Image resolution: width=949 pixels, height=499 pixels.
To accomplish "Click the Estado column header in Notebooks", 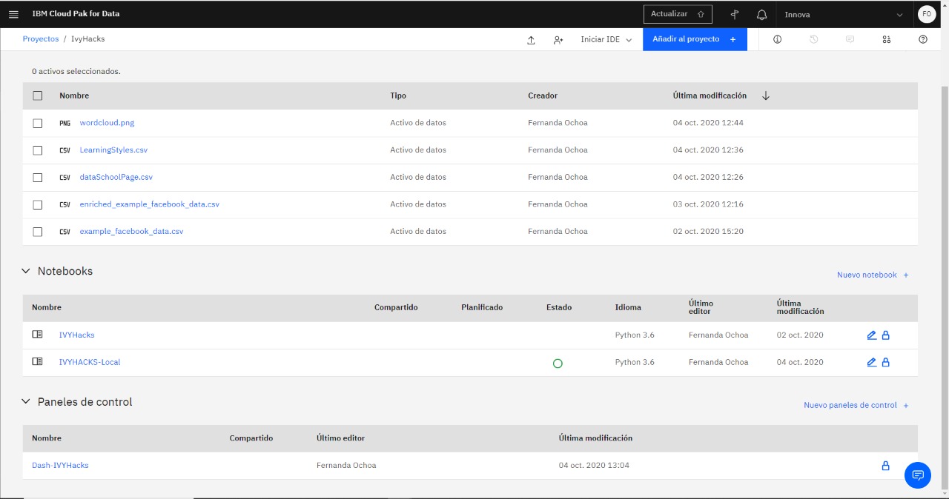I will (559, 307).
